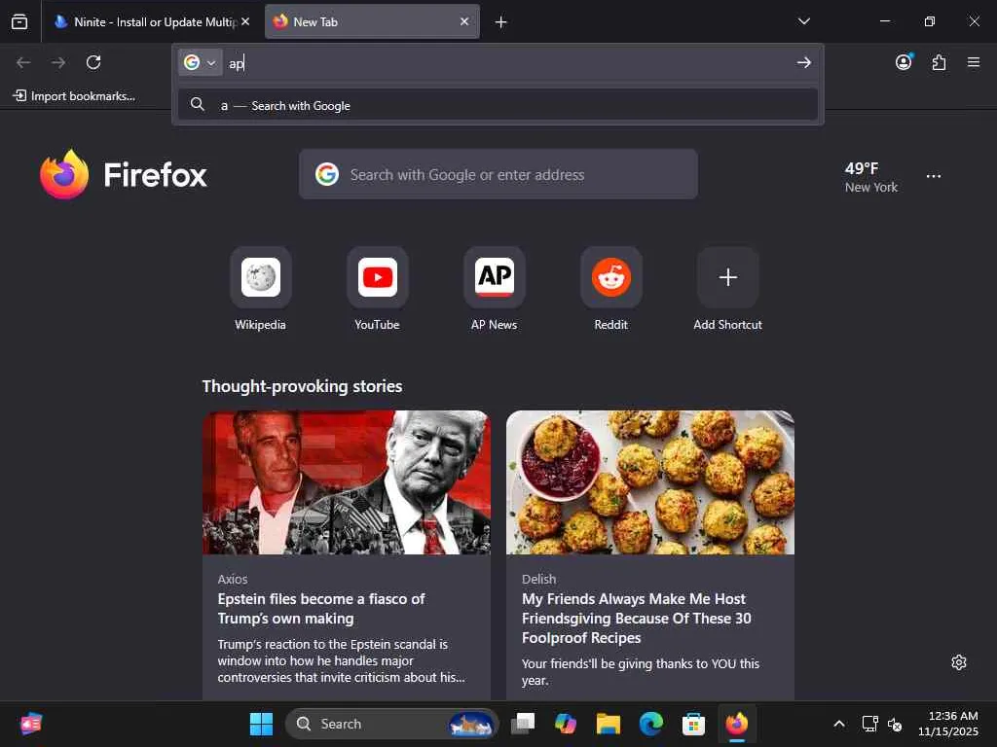Launch Copilot from the taskbar
The width and height of the screenshot is (997, 747).
tap(566, 724)
